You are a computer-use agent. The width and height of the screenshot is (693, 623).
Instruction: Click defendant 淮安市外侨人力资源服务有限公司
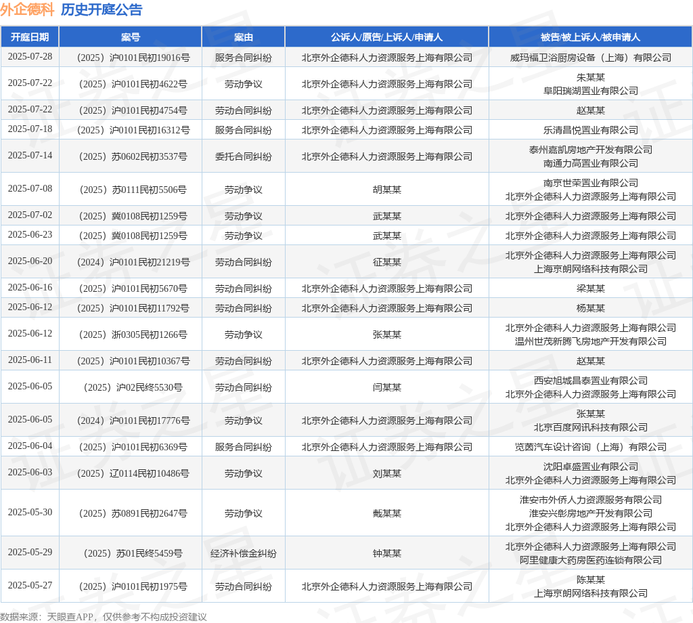[590, 500]
